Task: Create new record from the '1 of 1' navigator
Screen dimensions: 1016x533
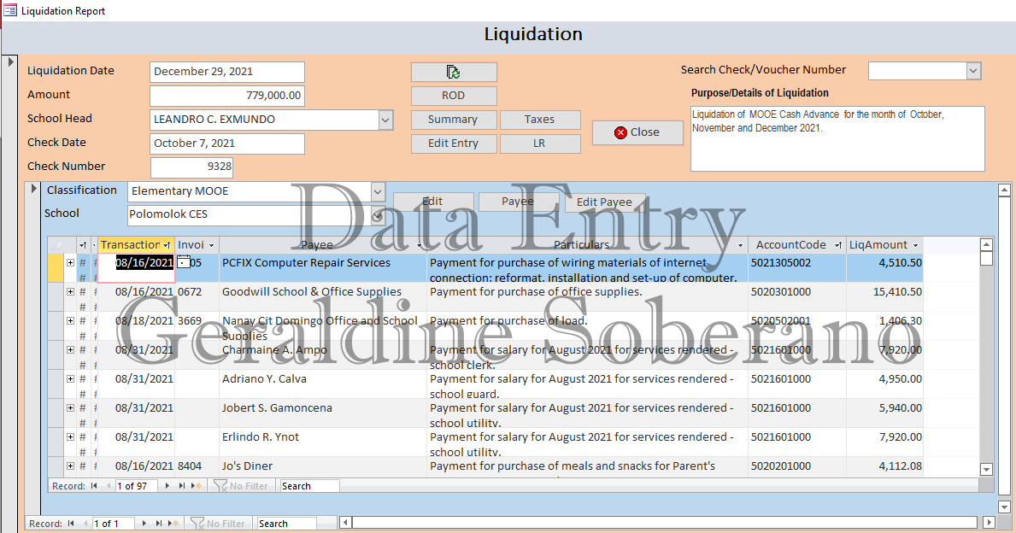Action: pyautogui.click(x=173, y=524)
